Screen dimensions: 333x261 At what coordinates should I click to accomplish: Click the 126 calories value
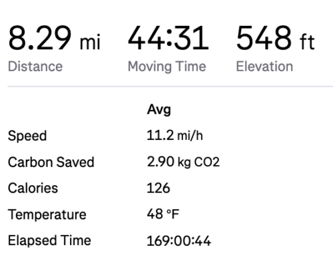point(159,188)
